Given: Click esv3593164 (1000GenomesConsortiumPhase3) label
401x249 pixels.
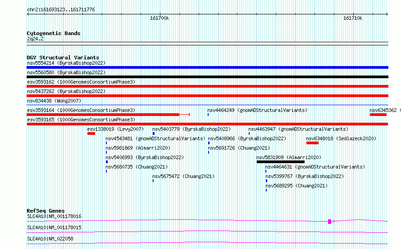Looking at the screenshot, I should tap(81, 110).
